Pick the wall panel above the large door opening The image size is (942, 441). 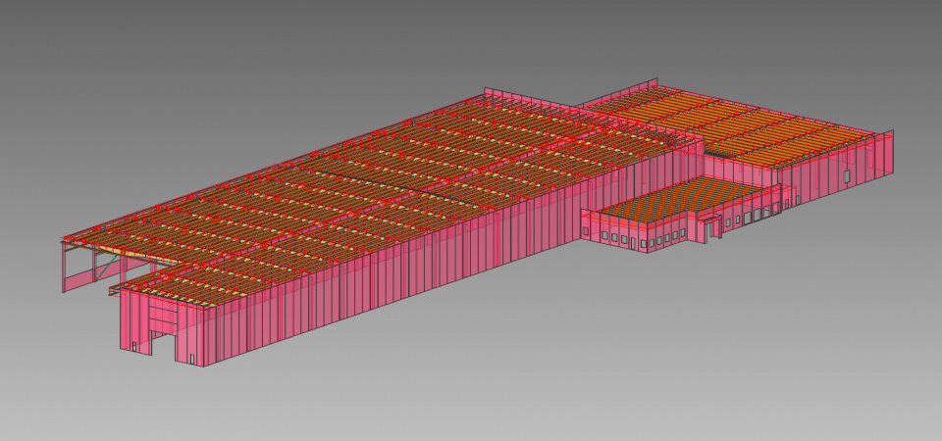coord(163,316)
